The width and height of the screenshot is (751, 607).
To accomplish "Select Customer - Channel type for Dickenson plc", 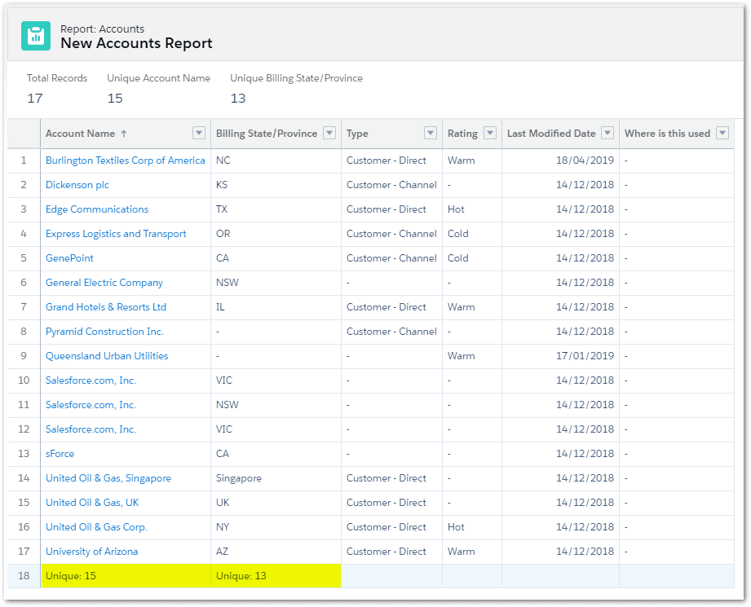I will pos(391,185).
